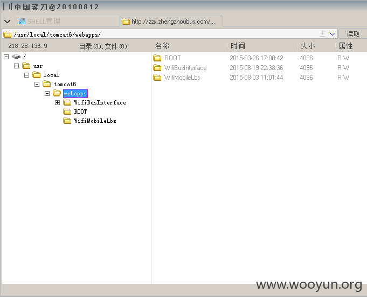Click the SHELL管理 tab grid icon
Viewport: 367px width, 300px height.
[x=22, y=21]
